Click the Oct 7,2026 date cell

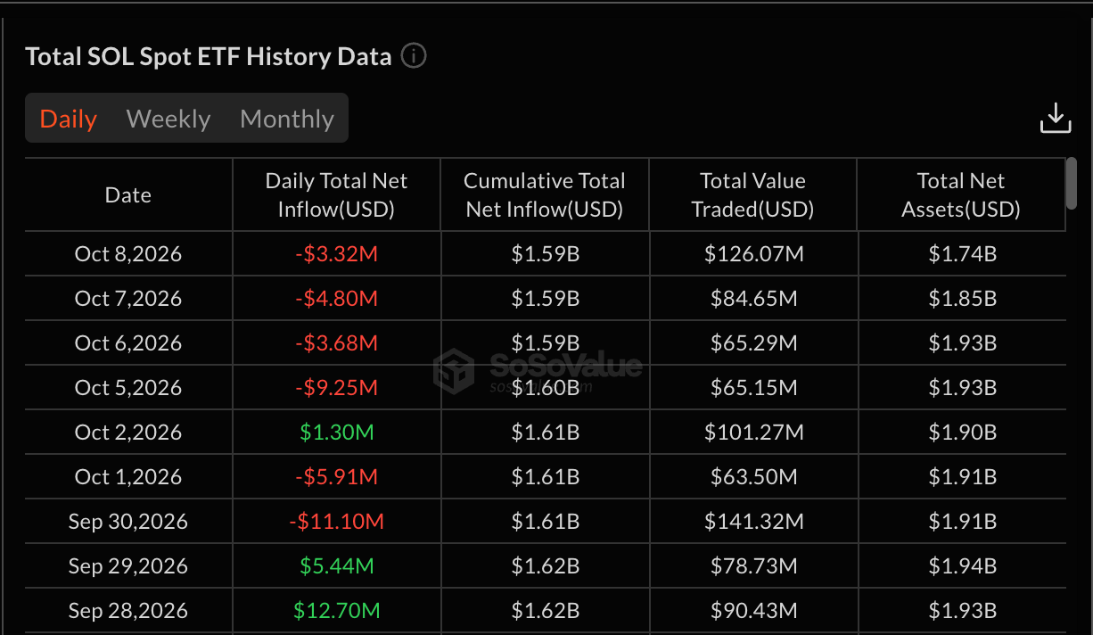click(x=128, y=299)
